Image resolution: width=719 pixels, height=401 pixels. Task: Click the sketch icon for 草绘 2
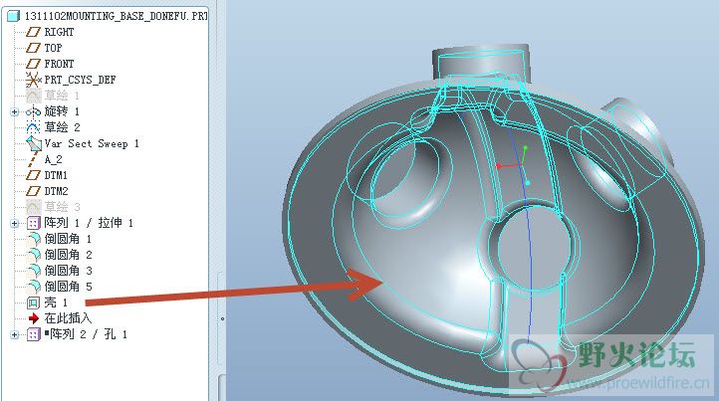pos(33,127)
